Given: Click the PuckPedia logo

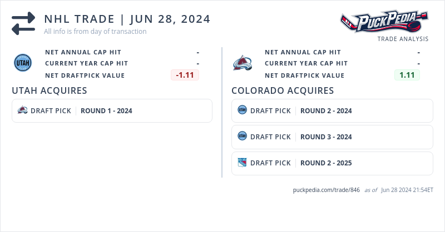Looking at the screenshot, I should tap(384, 22).
